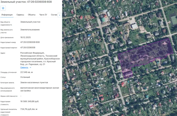Click the chevron next to Свернуть
The width and height of the screenshot is (177, 116).
click(30, 68)
